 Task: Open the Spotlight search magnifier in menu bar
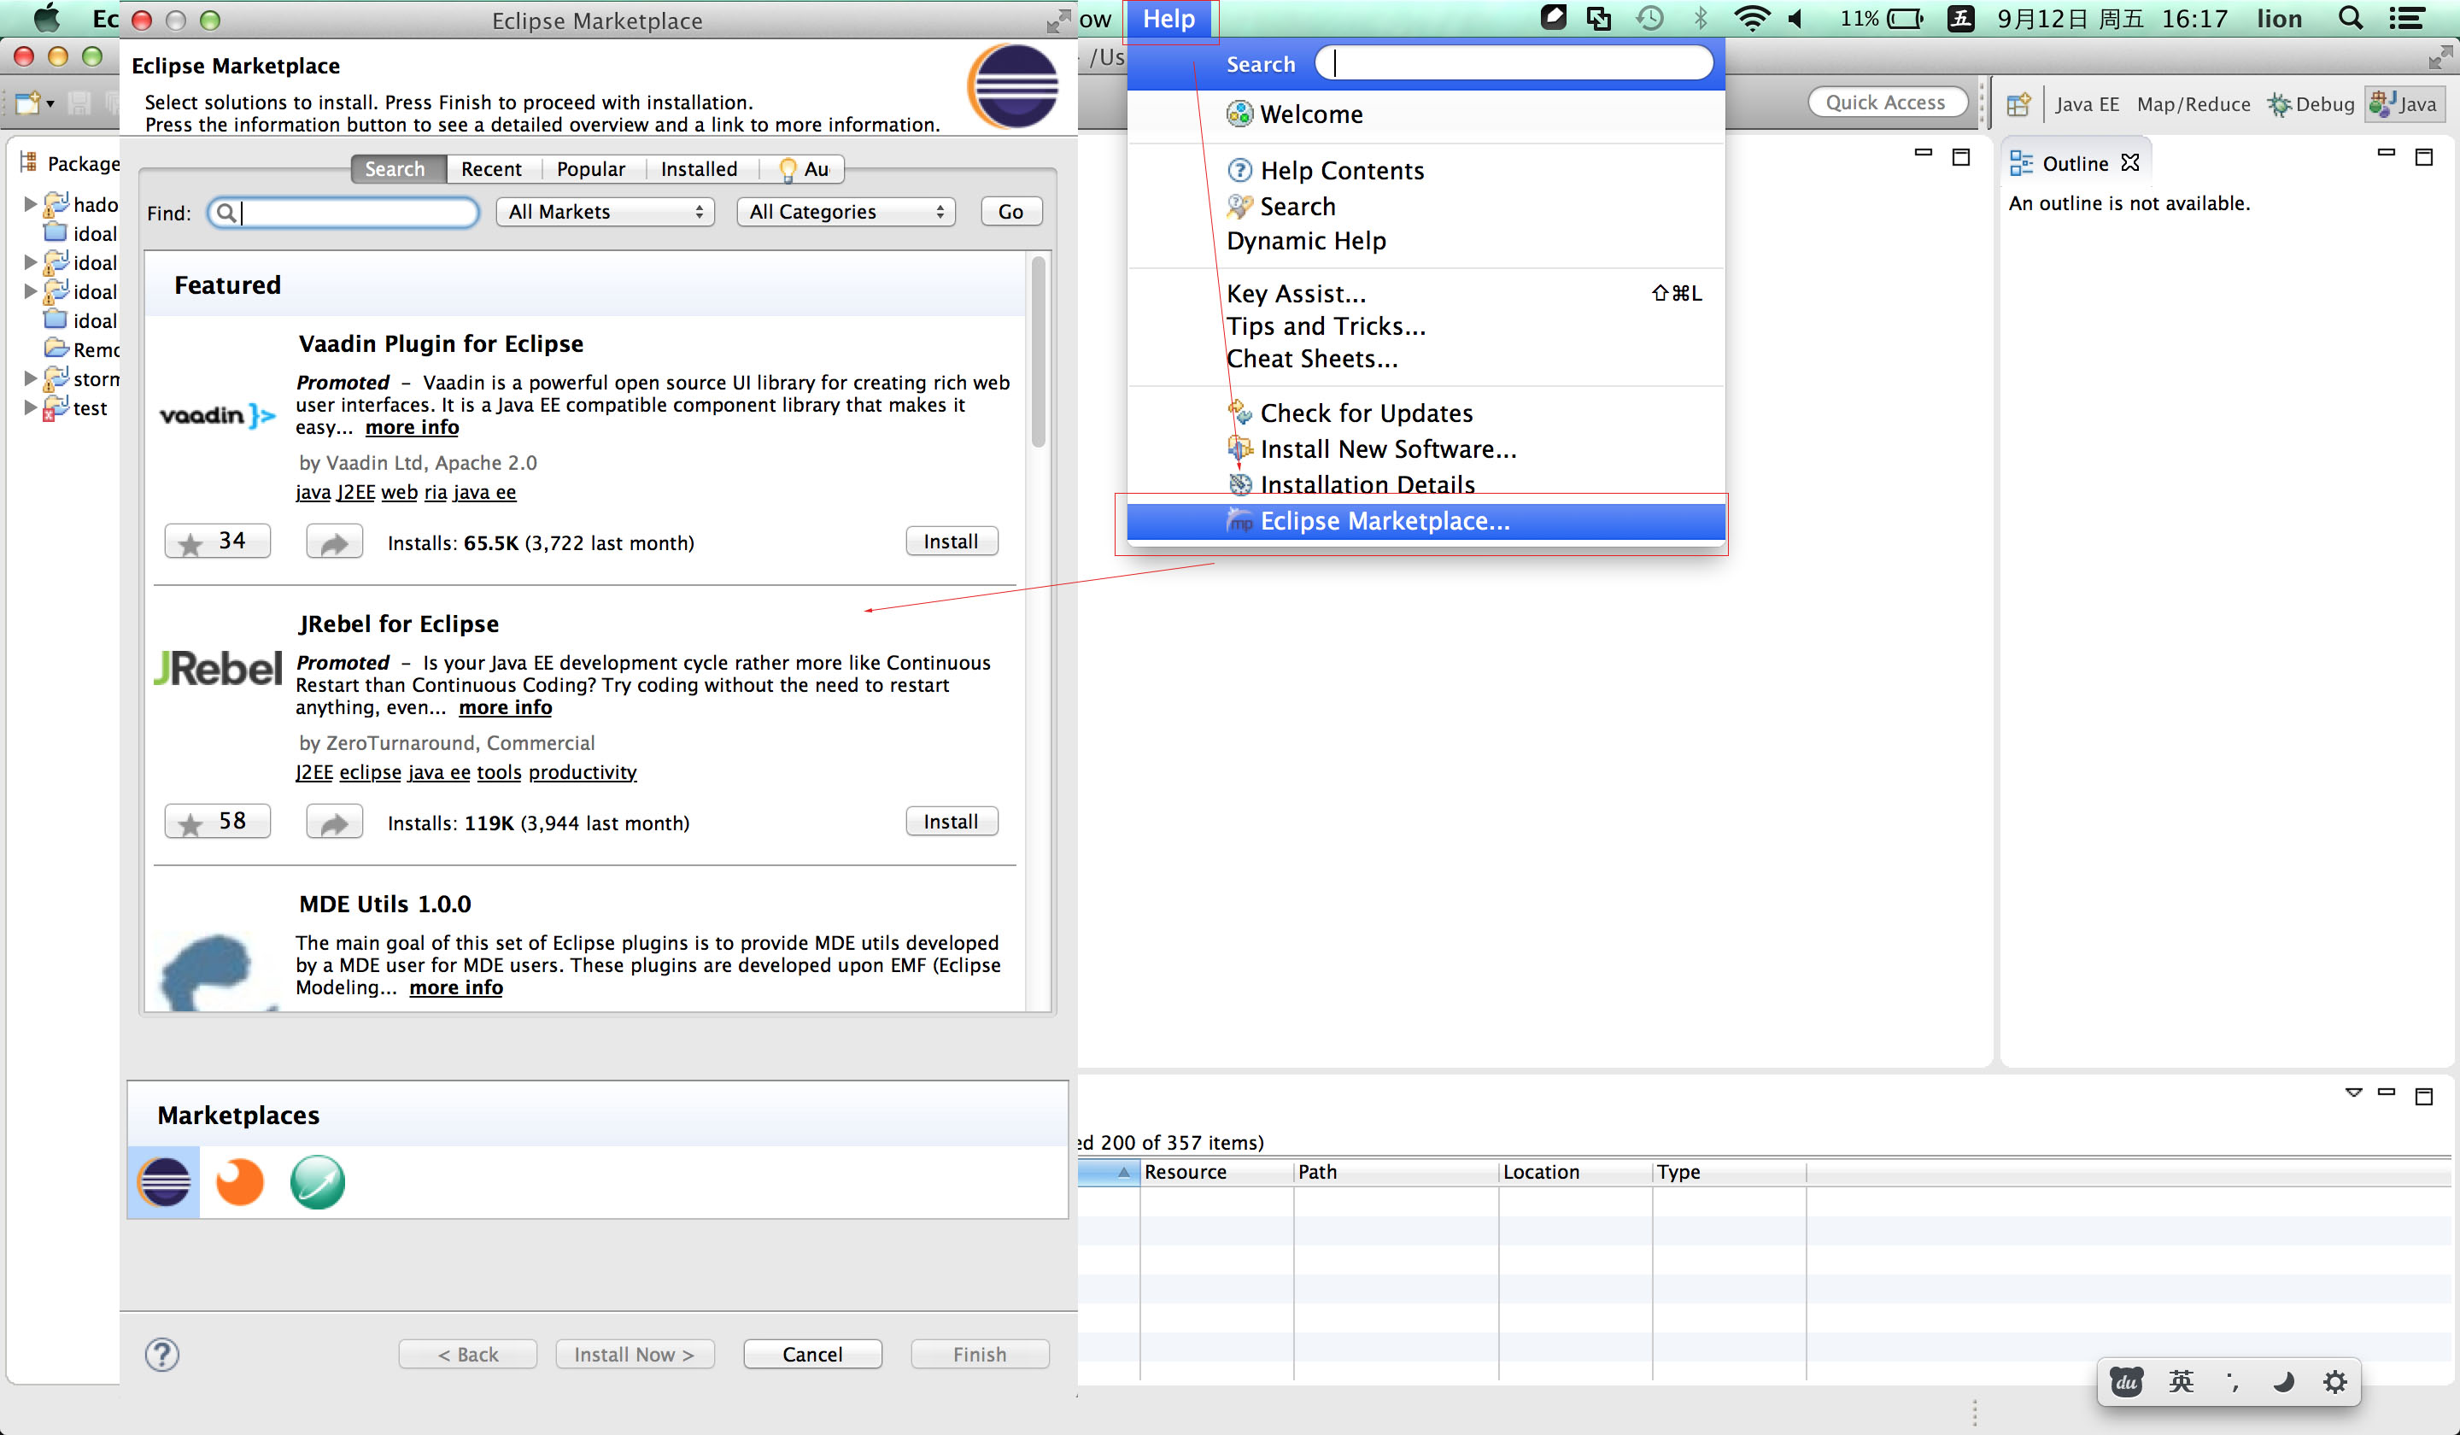(x=2351, y=19)
